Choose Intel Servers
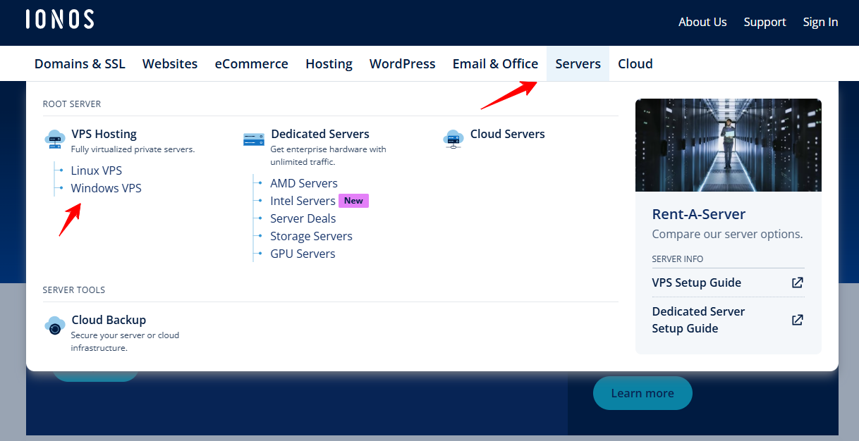859x441 pixels. pos(303,201)
